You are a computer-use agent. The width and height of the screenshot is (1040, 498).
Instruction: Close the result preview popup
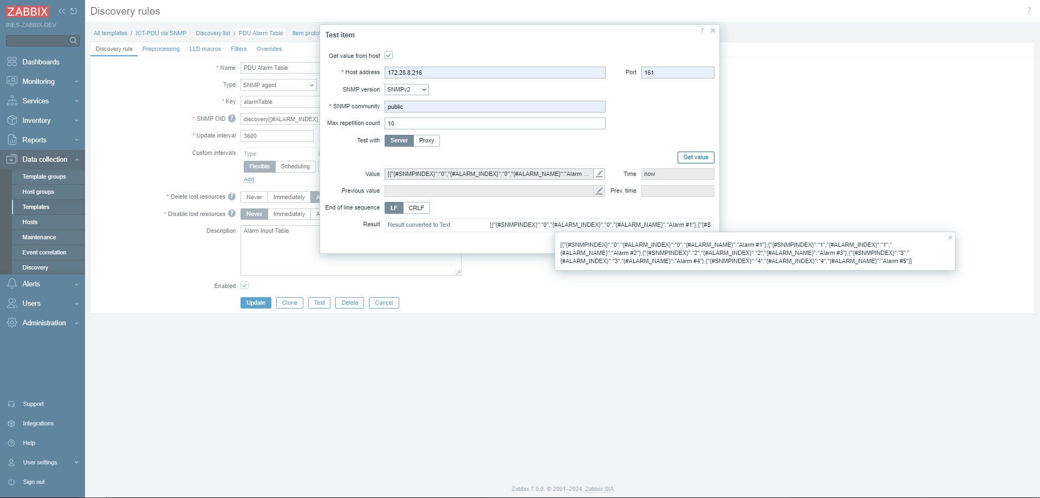pos(950,238)
